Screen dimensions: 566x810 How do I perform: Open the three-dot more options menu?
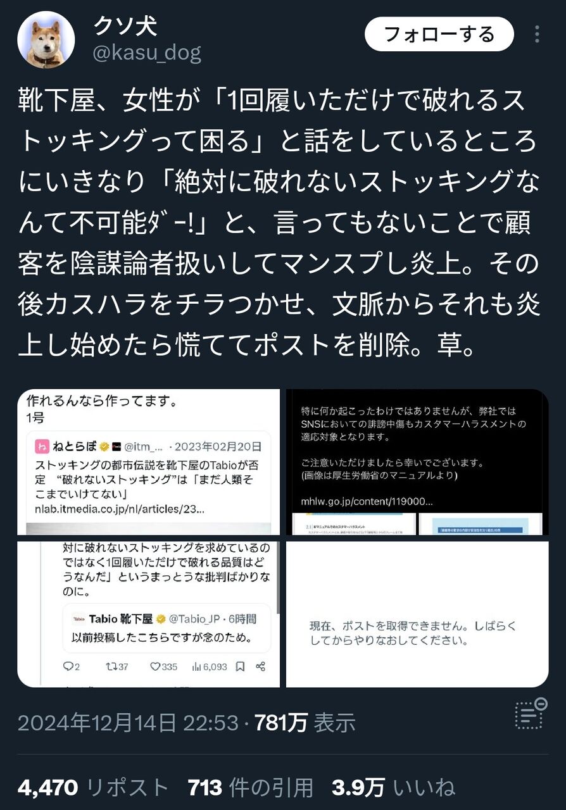pyautogui.click(x=538, y=34)
